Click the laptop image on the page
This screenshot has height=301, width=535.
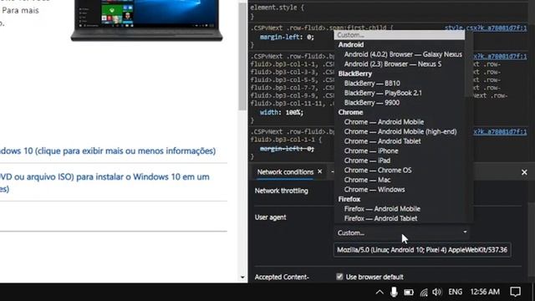[x=146, y=20]
